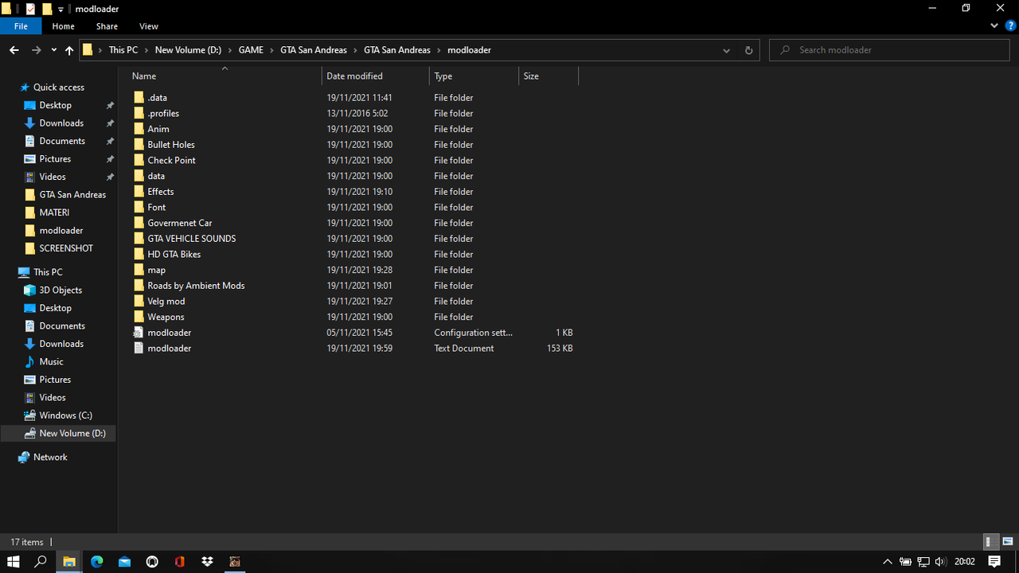1019x573 pixels.
Task: Click the Back navigation arrow
Action: tap(14, 50)
